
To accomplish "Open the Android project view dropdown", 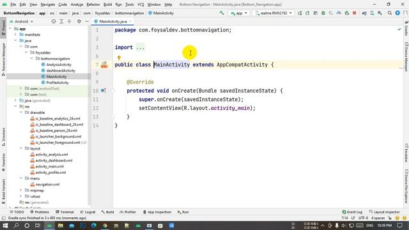I will pyautogui.click(x=21, y=21).
